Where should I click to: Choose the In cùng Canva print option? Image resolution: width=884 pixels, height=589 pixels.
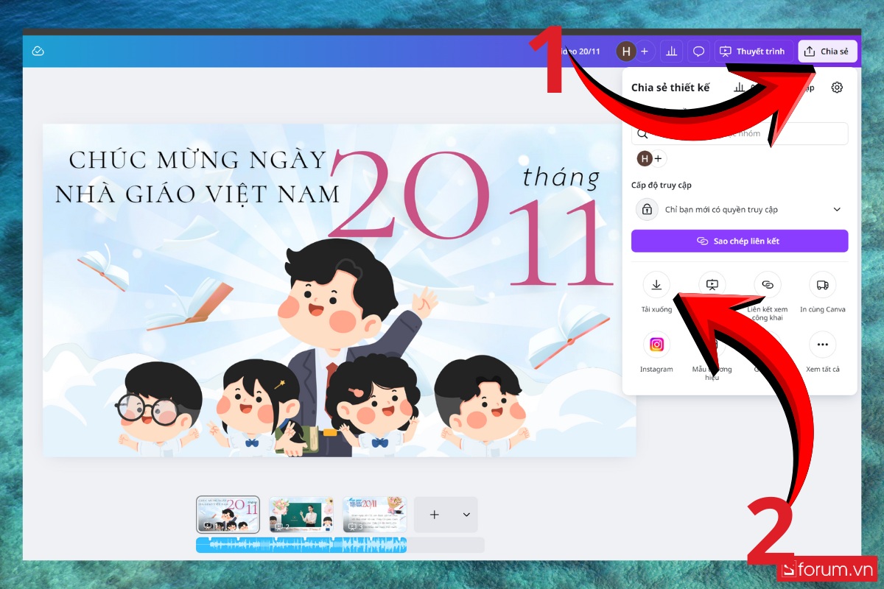[x=821, y=284]
